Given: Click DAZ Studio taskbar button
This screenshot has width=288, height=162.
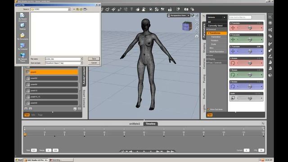Looking at the screenshot, I should point(36,160).
